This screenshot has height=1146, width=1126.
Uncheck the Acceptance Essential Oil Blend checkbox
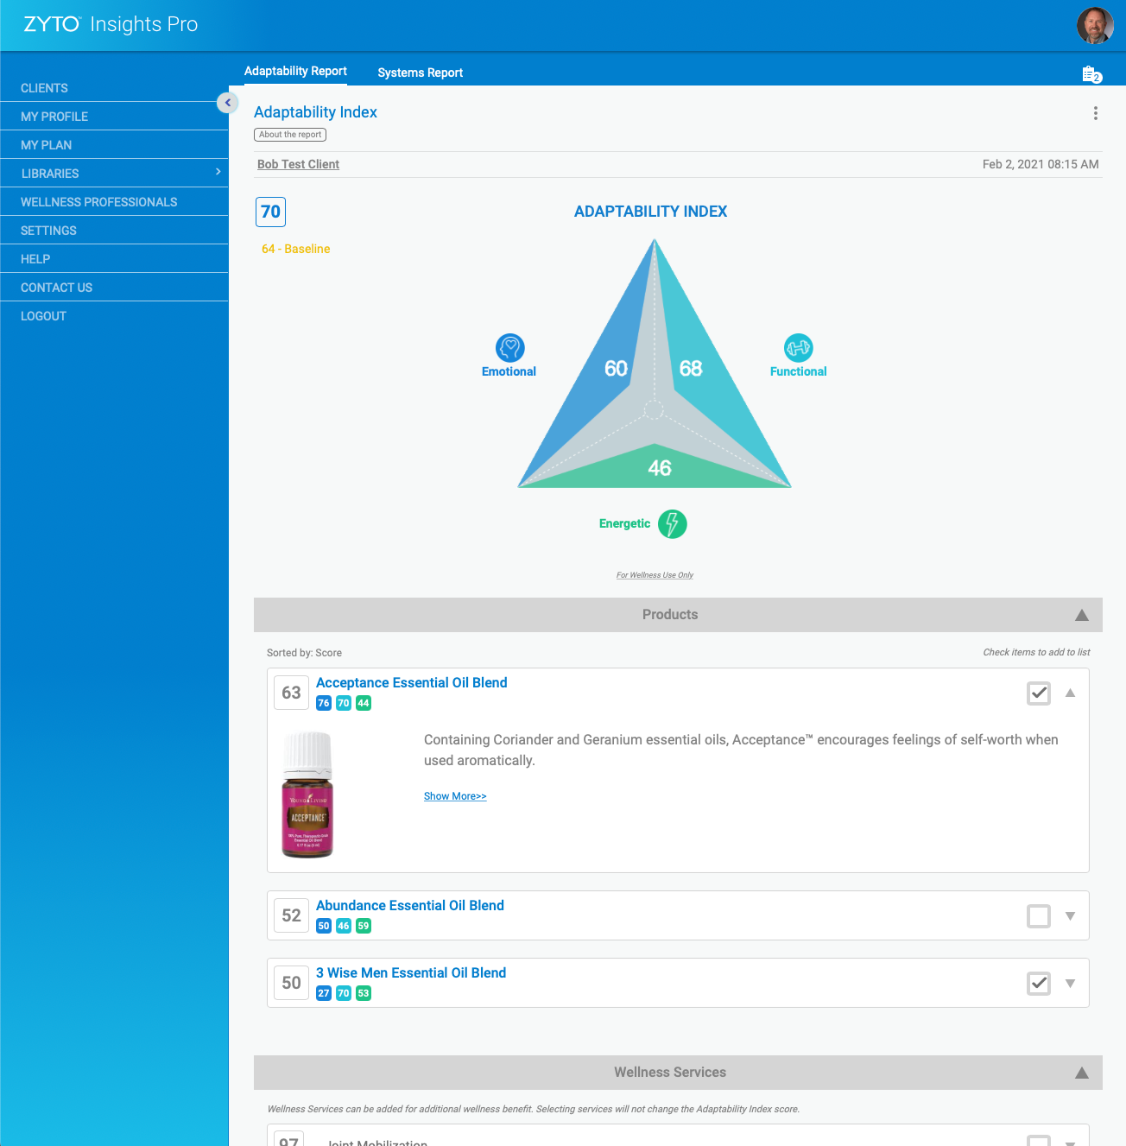1039,693
